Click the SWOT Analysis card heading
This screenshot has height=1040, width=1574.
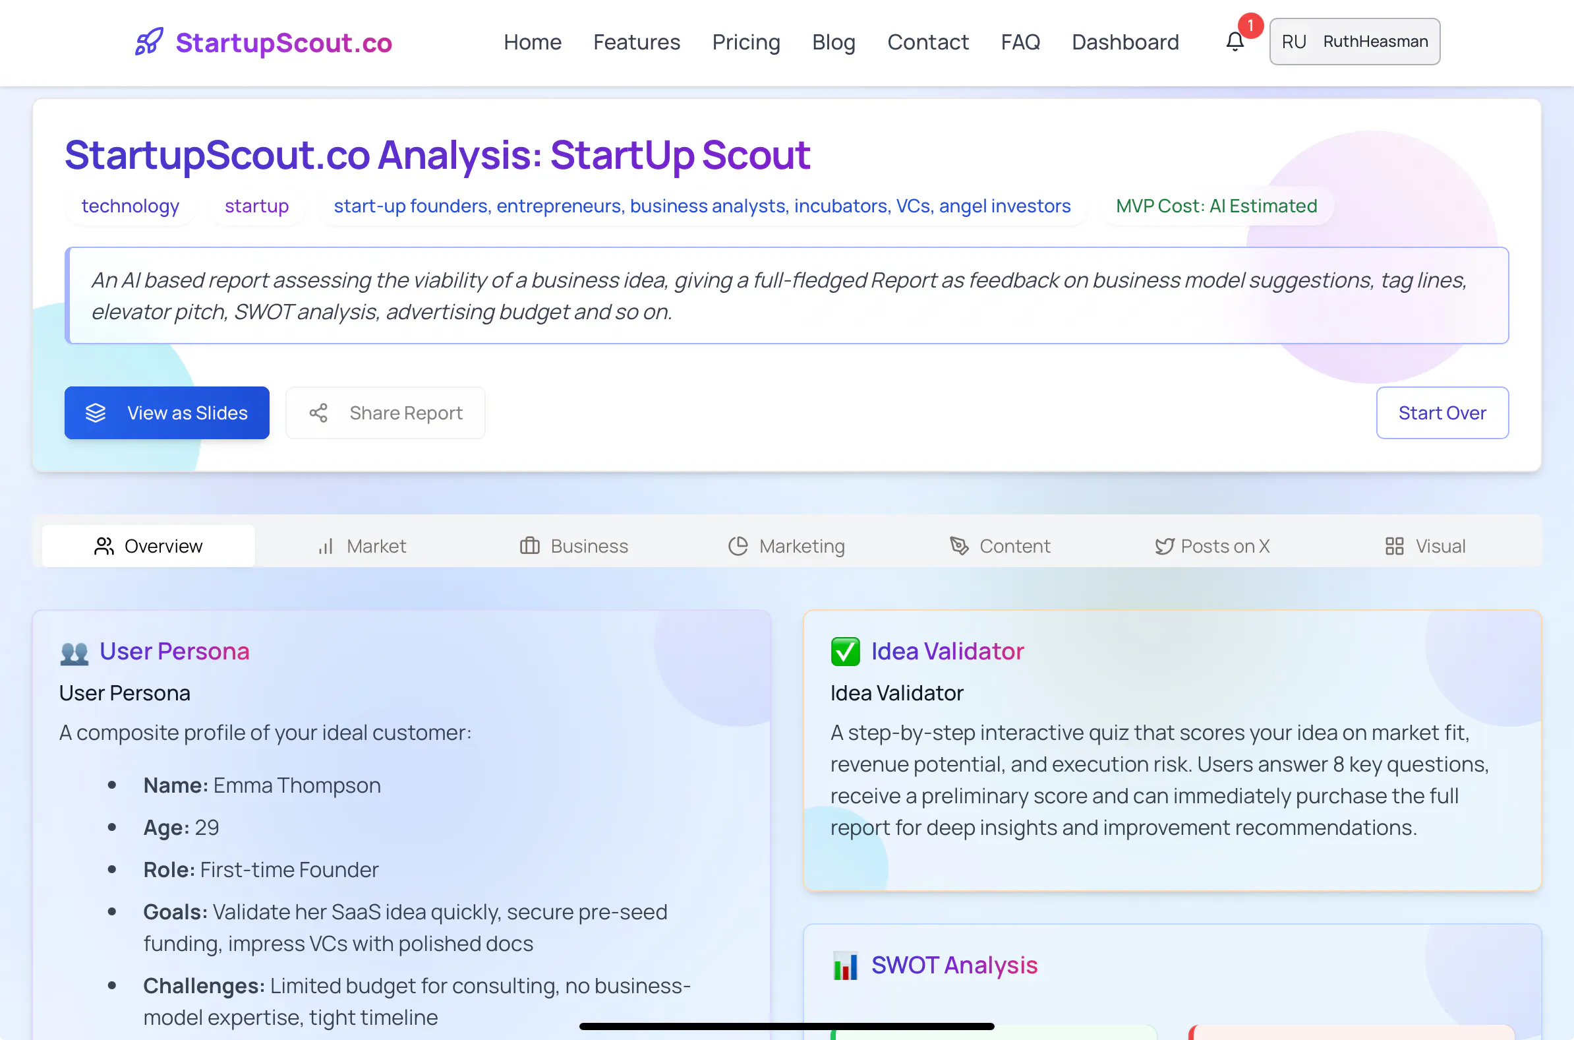click(x=954, y=965)
